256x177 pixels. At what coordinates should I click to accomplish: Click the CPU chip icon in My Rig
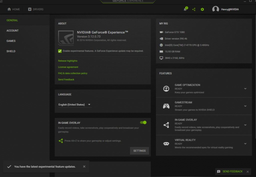tap(161, 45)
